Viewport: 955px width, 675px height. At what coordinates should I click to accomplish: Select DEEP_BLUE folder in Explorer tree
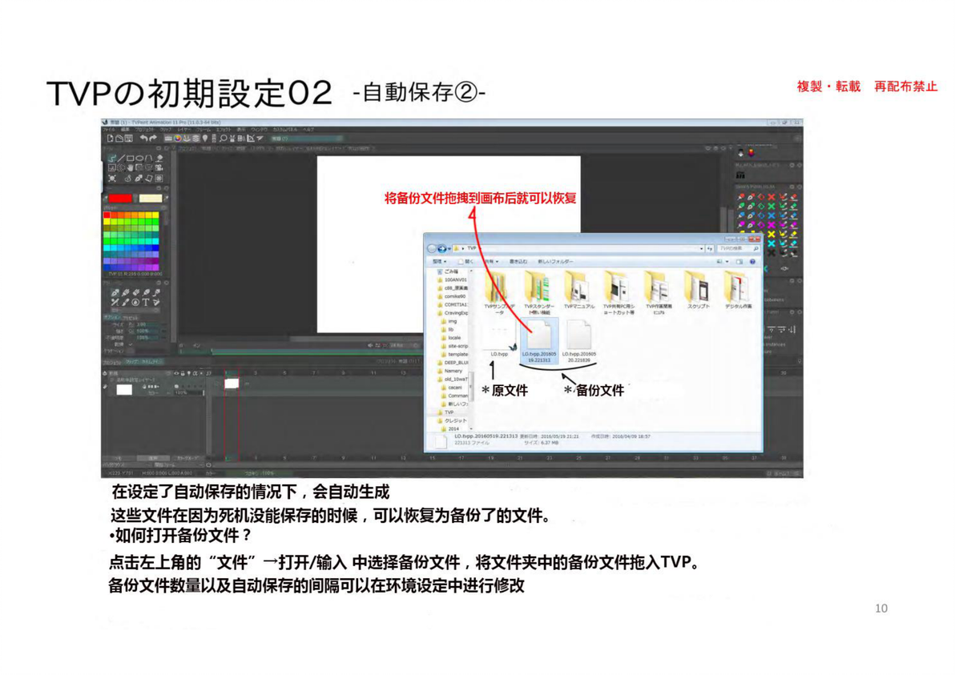pos(452,363)
